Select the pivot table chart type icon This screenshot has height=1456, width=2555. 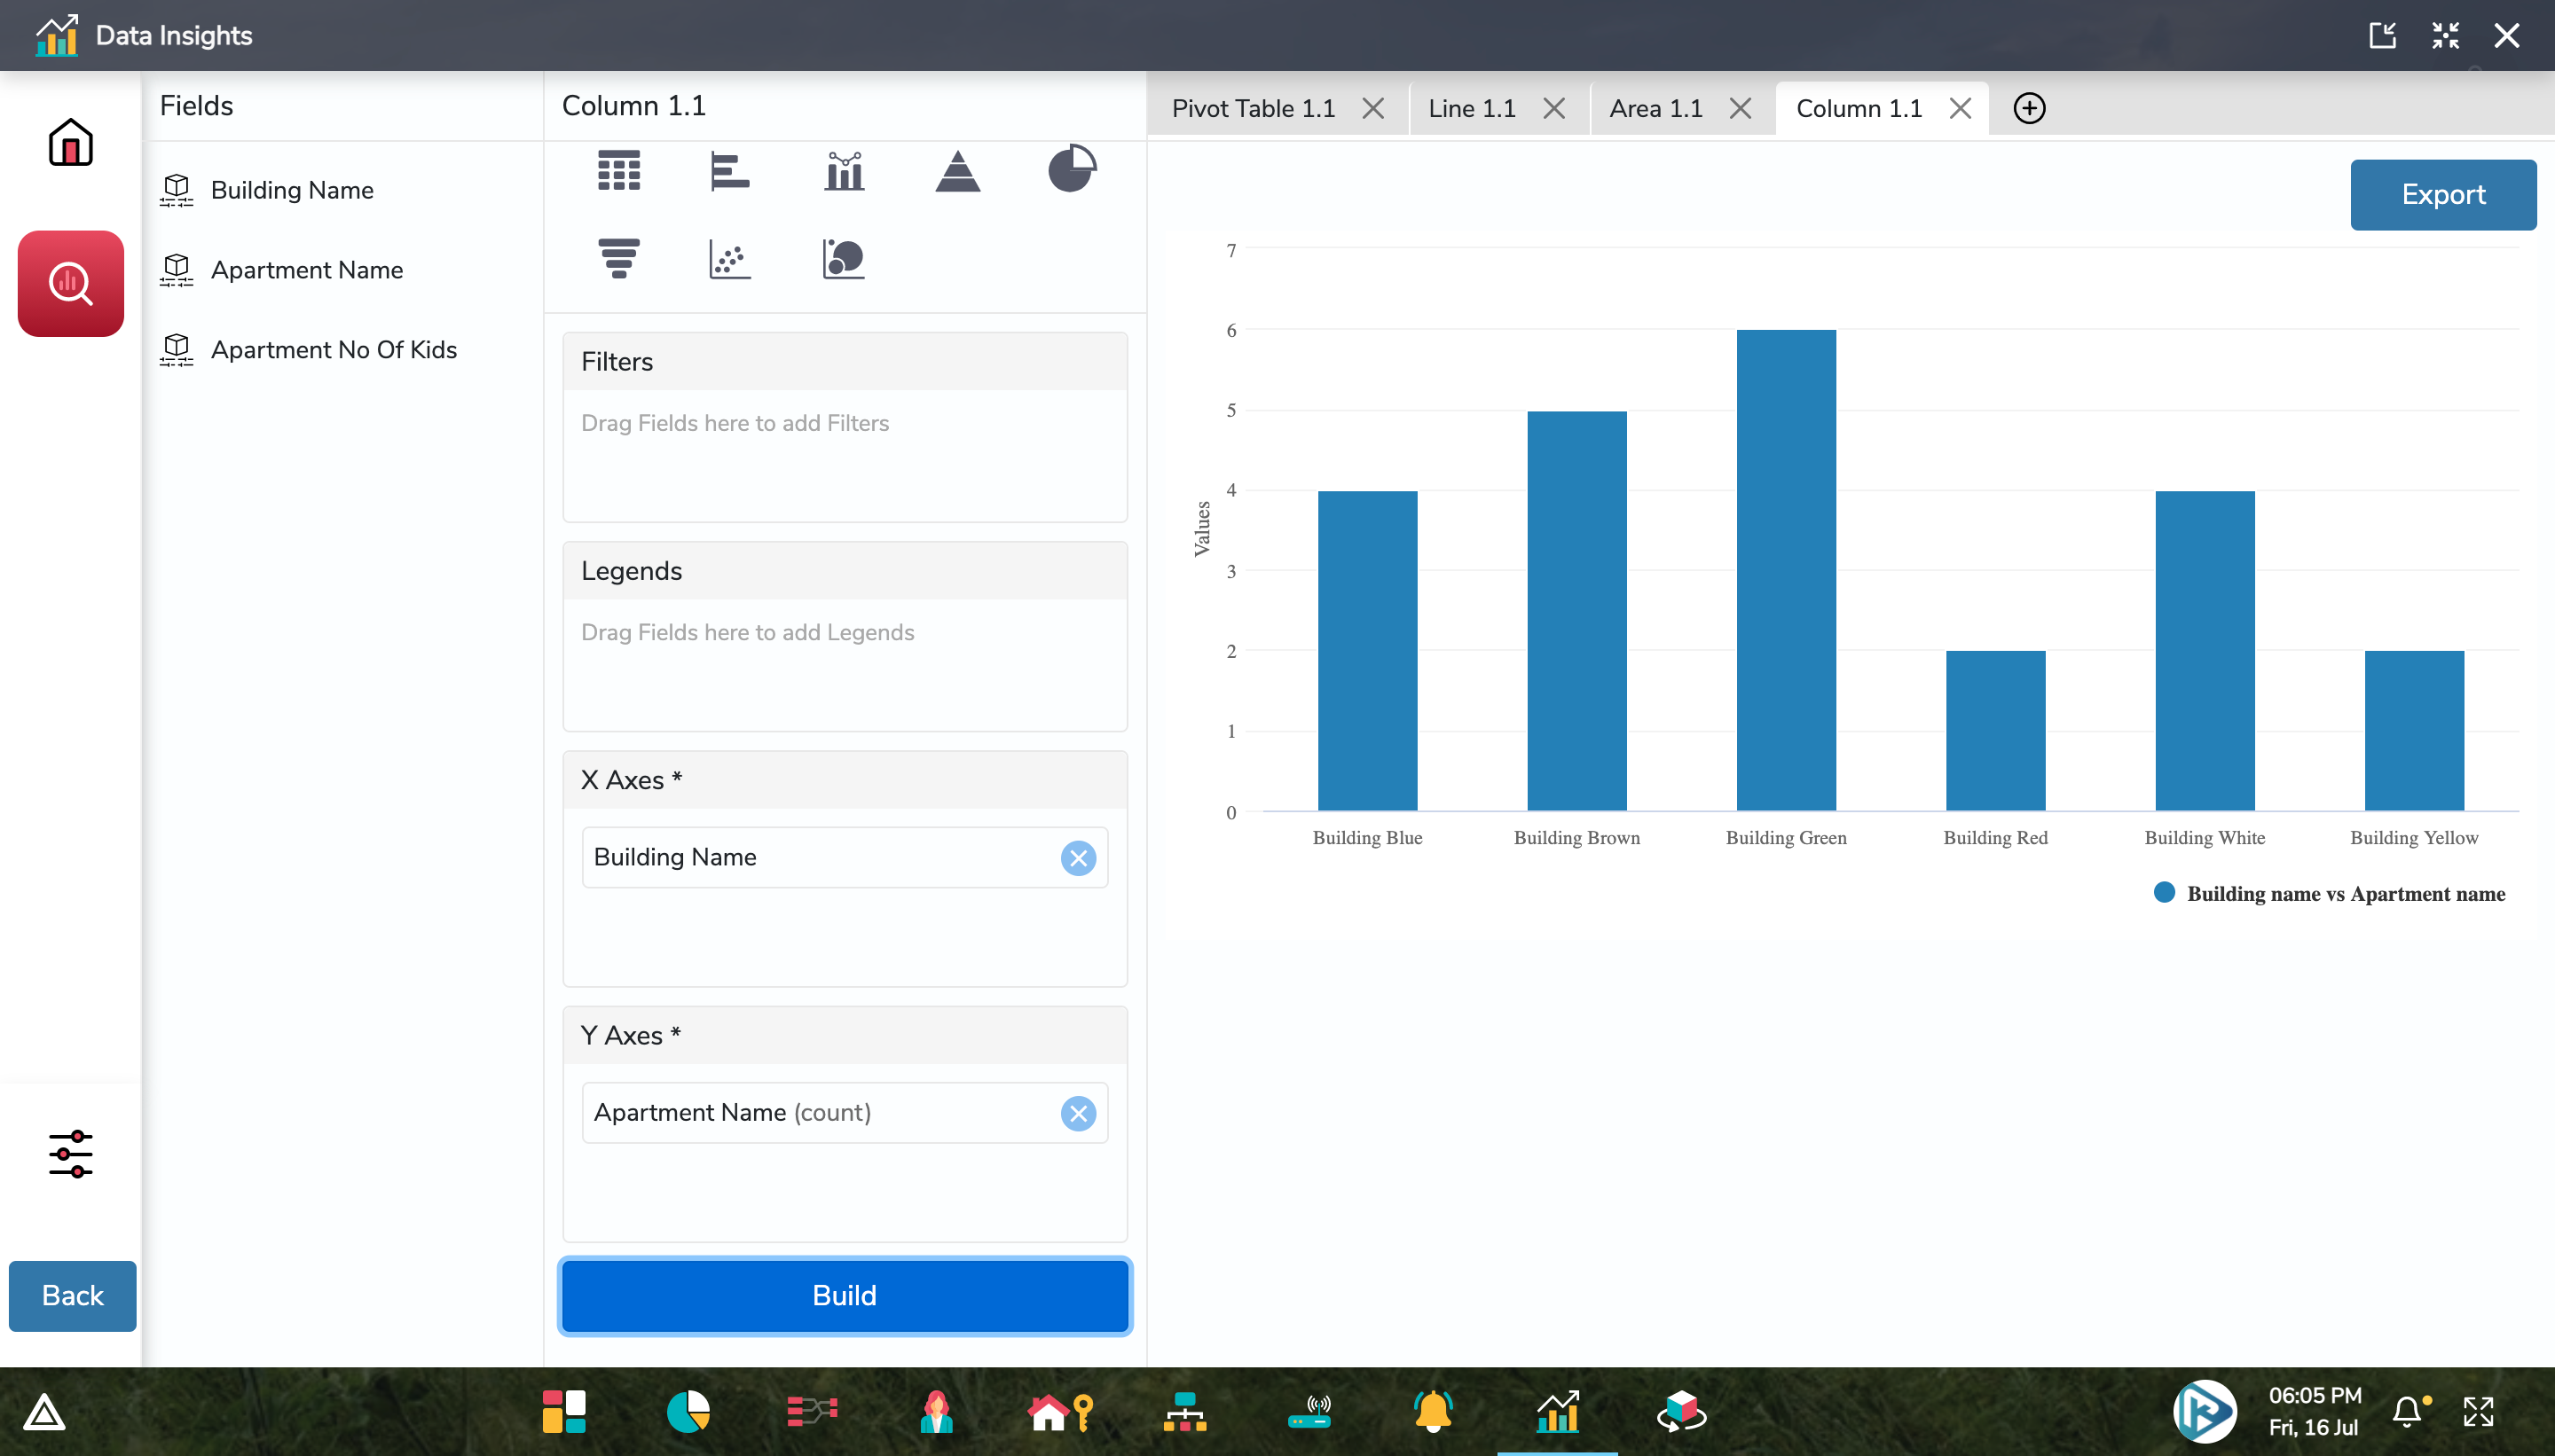click(x=618, y=171)
